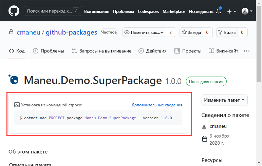Go to Codespaces

148,11
